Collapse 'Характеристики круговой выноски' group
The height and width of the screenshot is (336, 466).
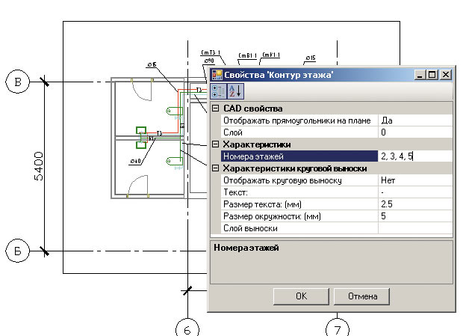click(215, 169)
